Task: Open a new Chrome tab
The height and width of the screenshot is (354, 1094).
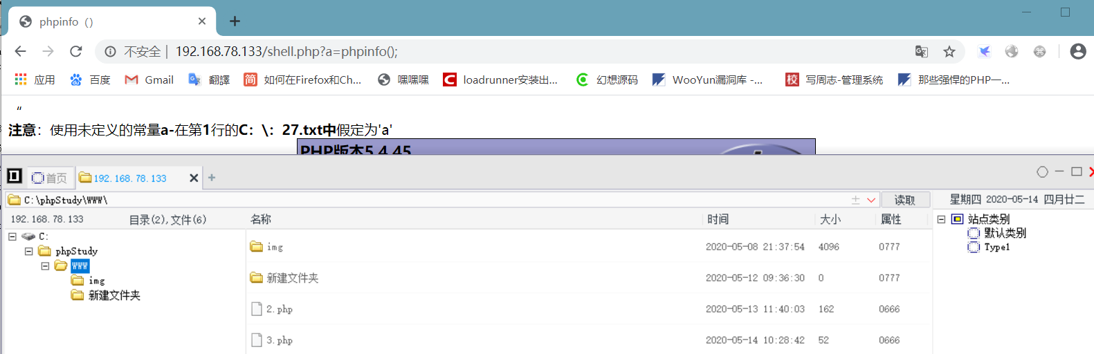Action: click(235, 21)
